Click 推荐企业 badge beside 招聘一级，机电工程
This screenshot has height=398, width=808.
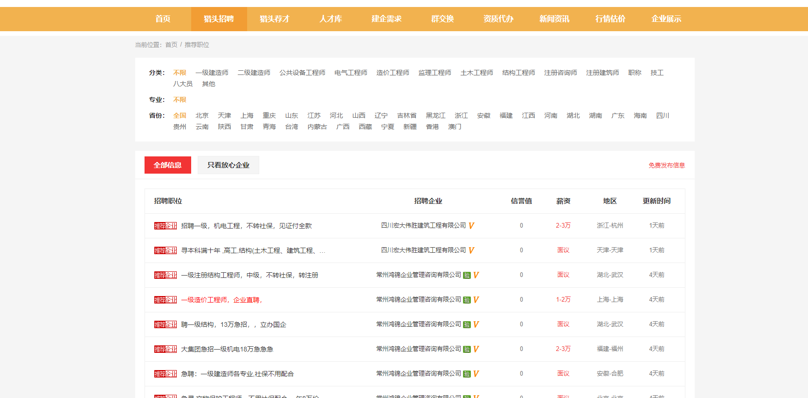166,226
